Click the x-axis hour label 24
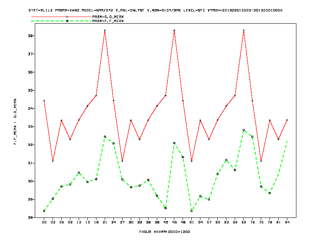 (x=113, y=222)
